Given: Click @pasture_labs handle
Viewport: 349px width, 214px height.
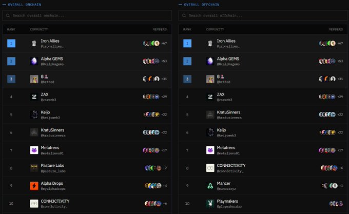Looking at the screenshot, I should click(53, 171).
